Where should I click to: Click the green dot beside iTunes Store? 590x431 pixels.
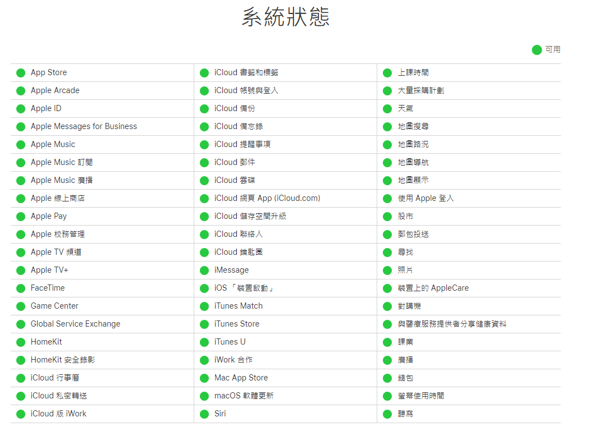coord(204,324)
